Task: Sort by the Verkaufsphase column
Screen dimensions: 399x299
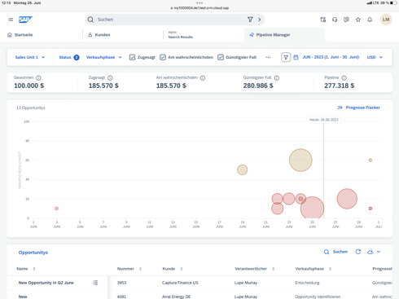Action: (330, 269)
